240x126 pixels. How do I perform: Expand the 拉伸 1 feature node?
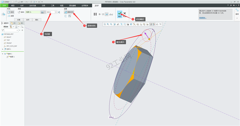click(x=3, y=49)
